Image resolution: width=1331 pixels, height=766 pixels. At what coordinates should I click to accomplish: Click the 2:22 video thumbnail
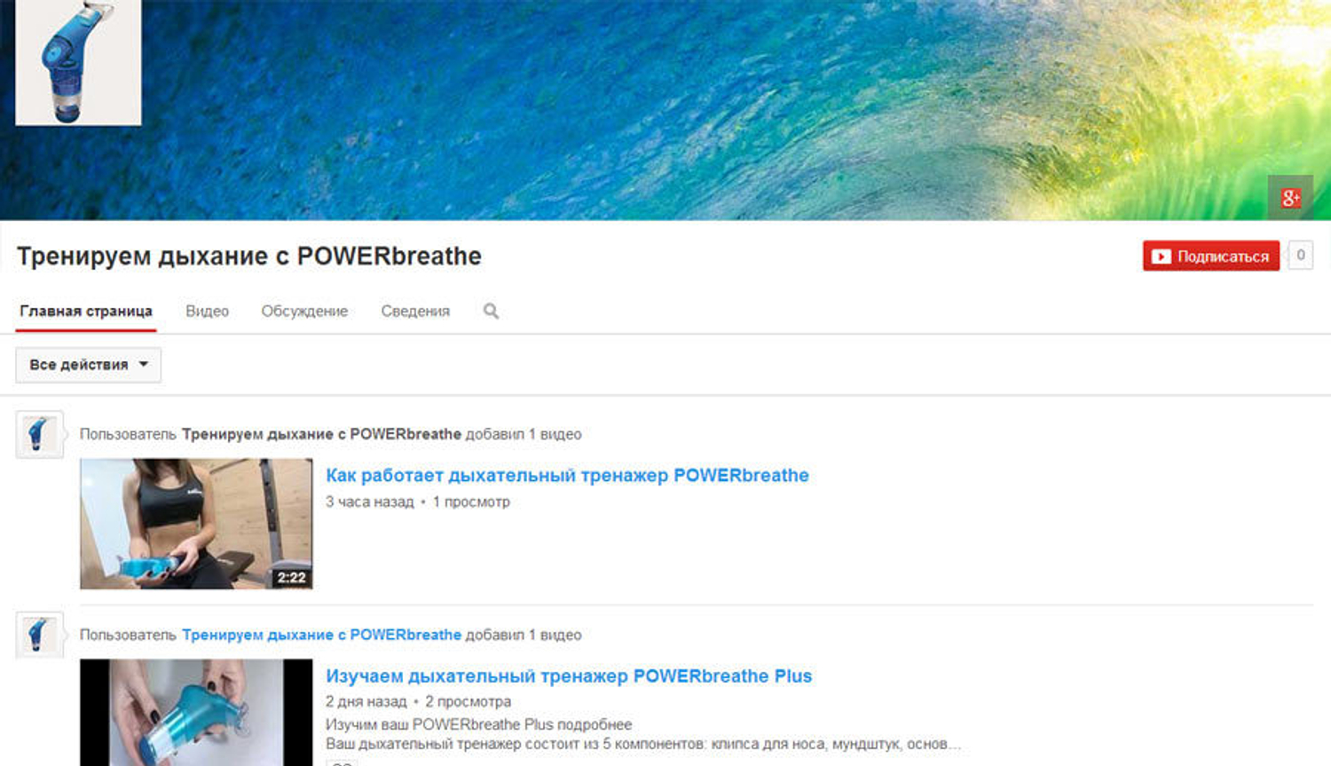196,524
